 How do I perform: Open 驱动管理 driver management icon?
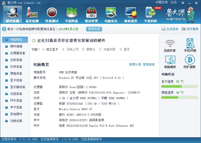91,14
